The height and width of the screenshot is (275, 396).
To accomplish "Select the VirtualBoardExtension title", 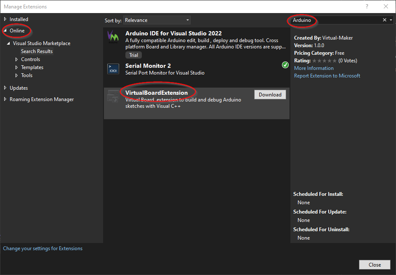I will (x=157, y=93).
